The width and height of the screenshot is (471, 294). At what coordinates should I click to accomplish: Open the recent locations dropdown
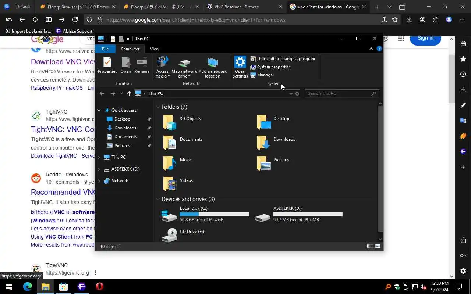click(121, 93)
